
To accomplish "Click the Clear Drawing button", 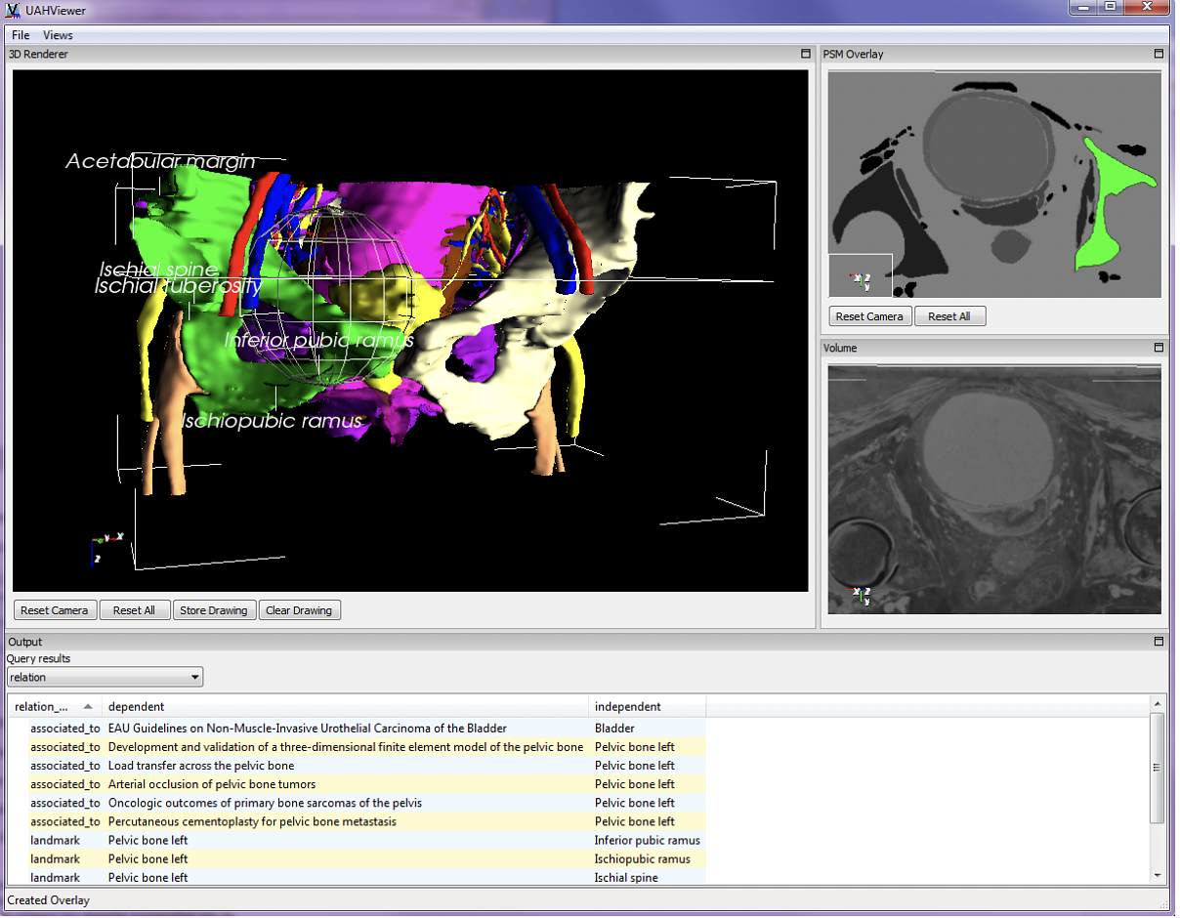I will pyautogui.click(x=299, y=609).
